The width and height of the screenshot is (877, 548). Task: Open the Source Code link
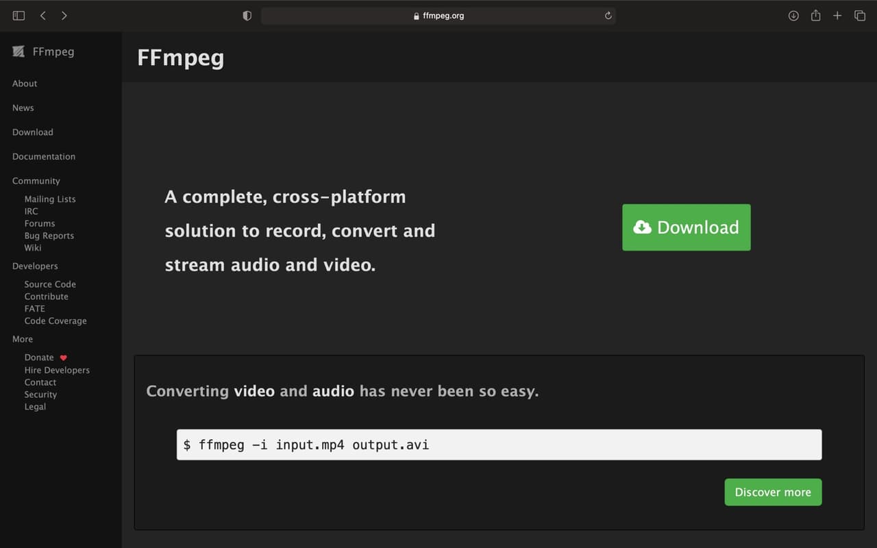50,284
